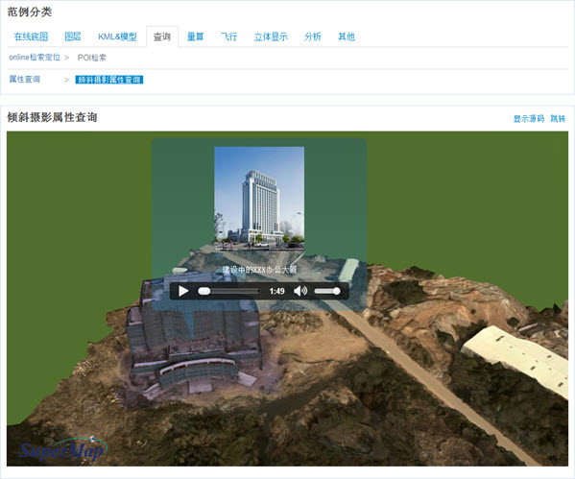Switch to the 图层 tab
575x479 pixels.
pos(73,36)
